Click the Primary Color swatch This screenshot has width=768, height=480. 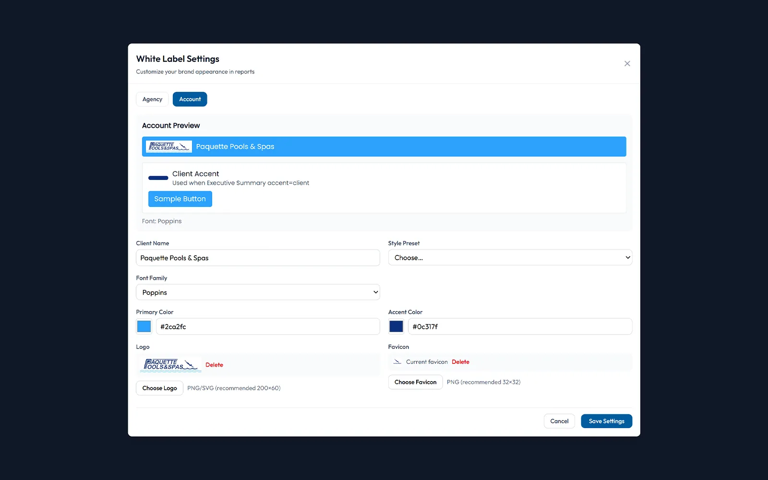tap(144, 326)
